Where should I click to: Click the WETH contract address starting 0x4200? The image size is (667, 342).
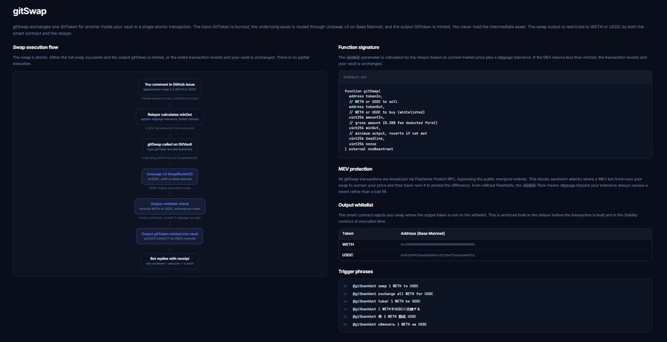[x=438, y=244]
